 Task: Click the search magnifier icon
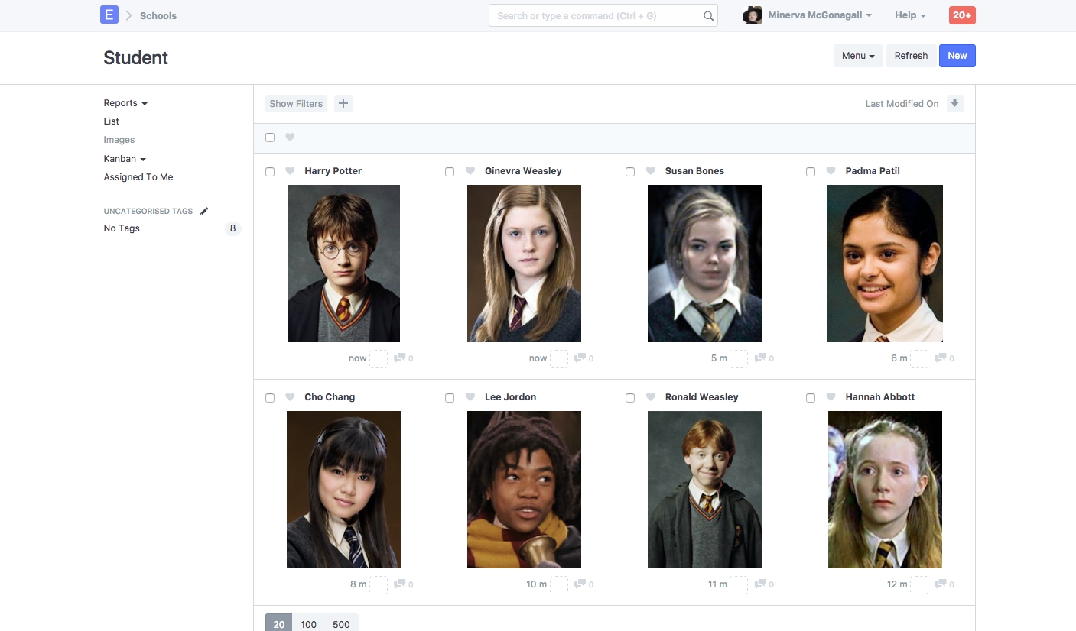(708, 16)
